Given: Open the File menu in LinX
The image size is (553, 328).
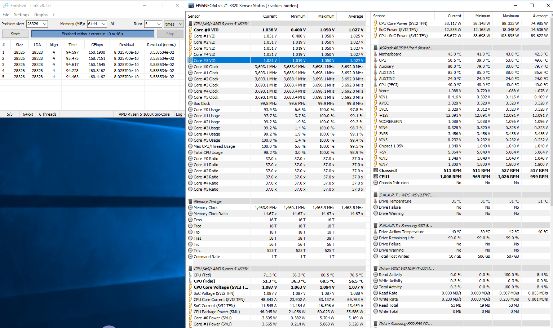Looking at the screenshot, I should 6,15.
